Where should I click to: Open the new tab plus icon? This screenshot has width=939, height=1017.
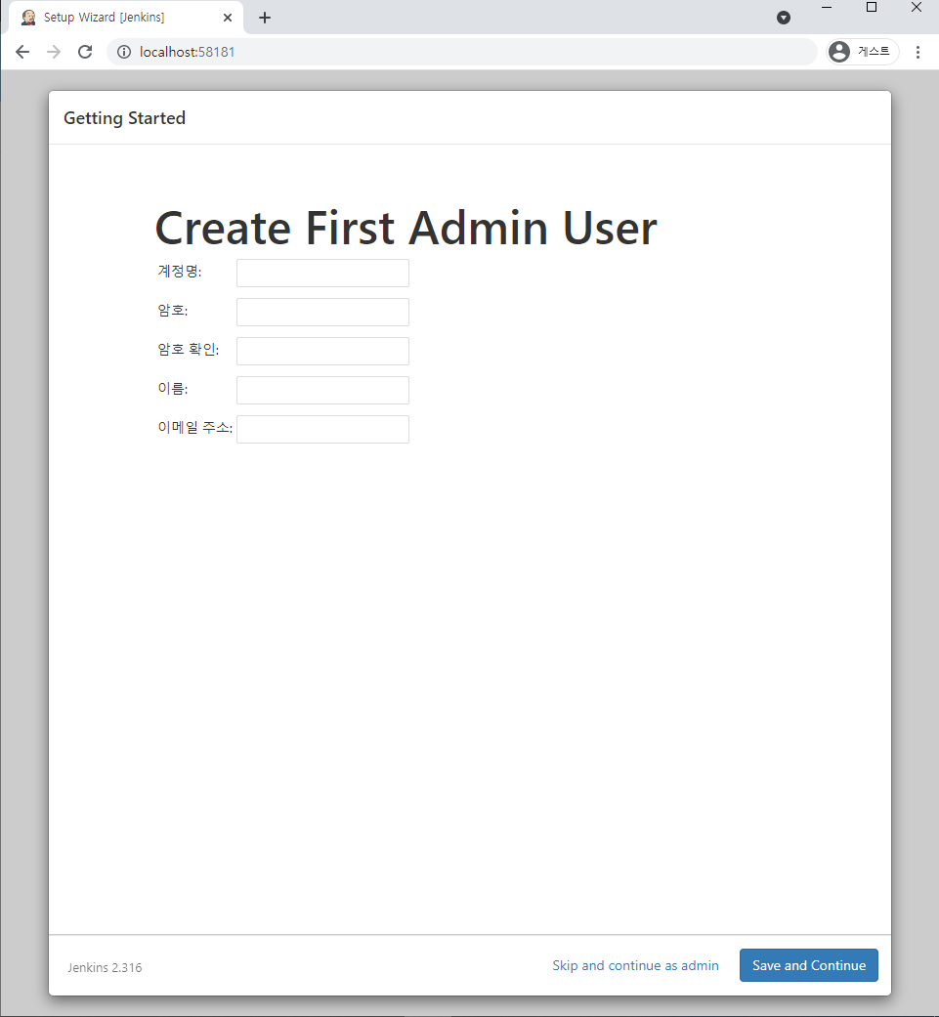click(x=265, y=18)
